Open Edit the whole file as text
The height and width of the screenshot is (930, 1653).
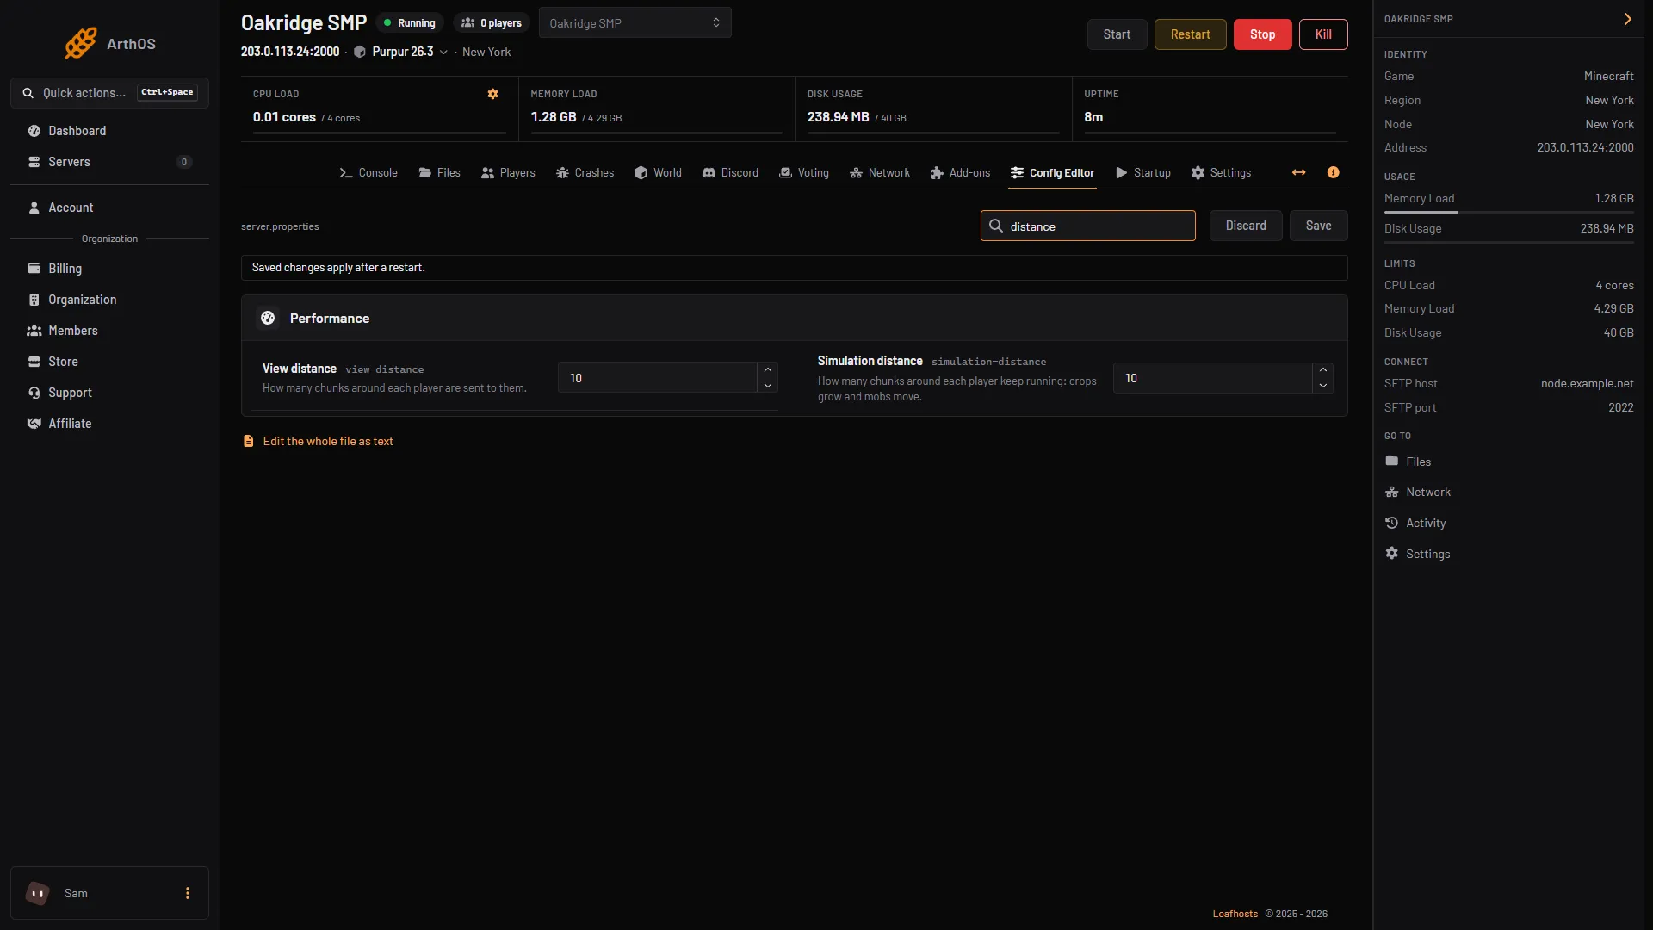coord(319,441)
